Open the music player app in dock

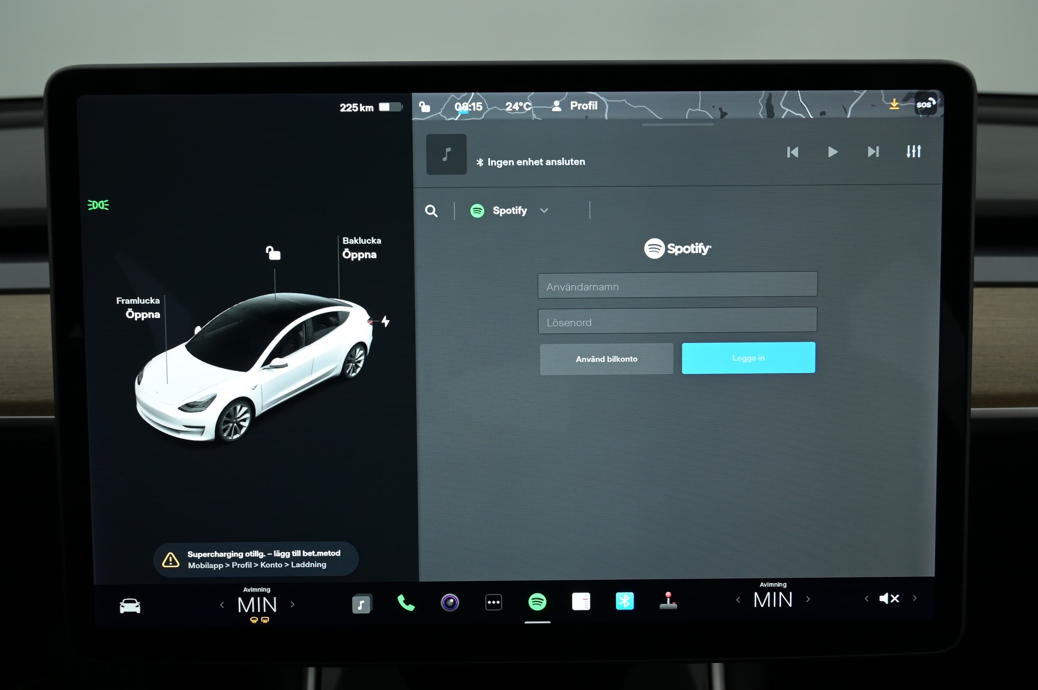[x=362, y=604]
